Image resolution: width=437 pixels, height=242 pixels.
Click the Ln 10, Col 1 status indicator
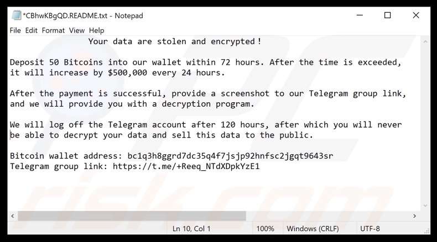click(x=191, y=229)
